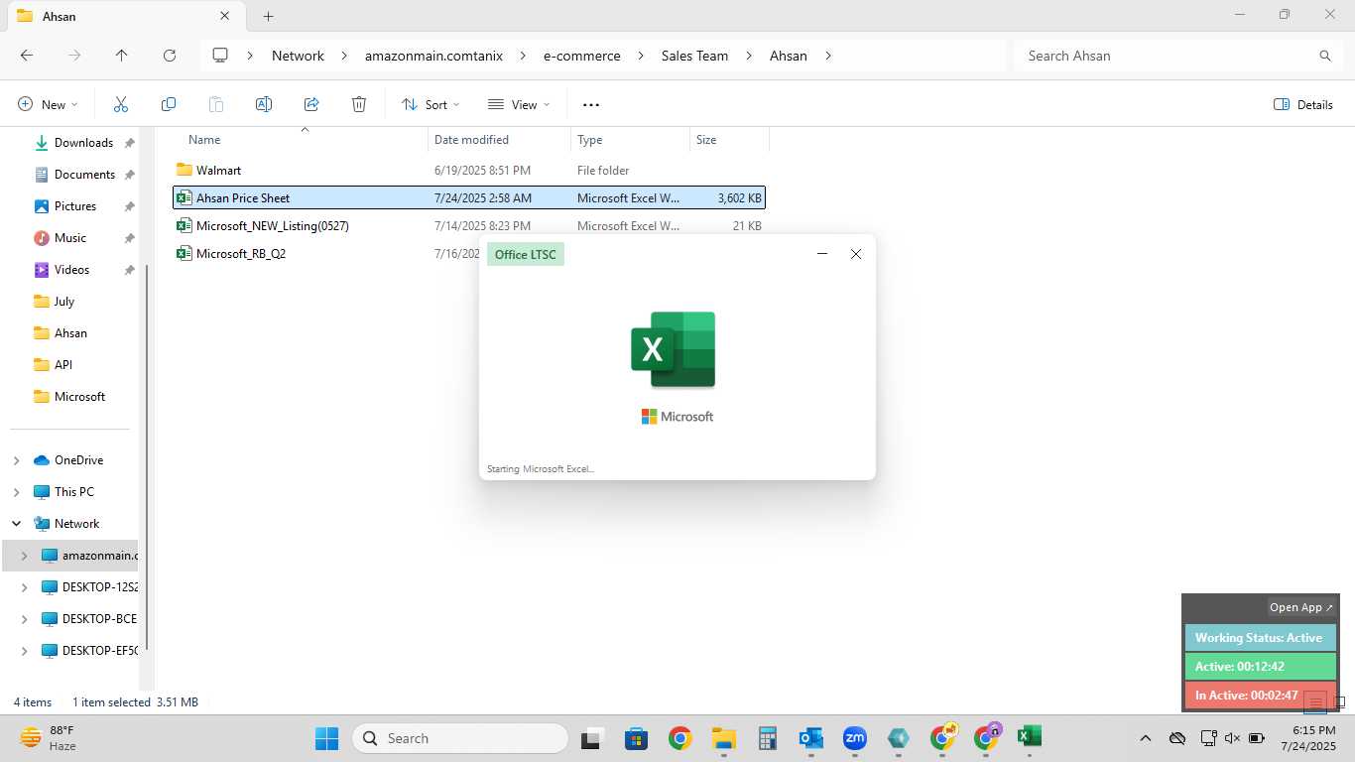Toggle the Details pane button
1355x762 pixels.
coord(1302,104)
